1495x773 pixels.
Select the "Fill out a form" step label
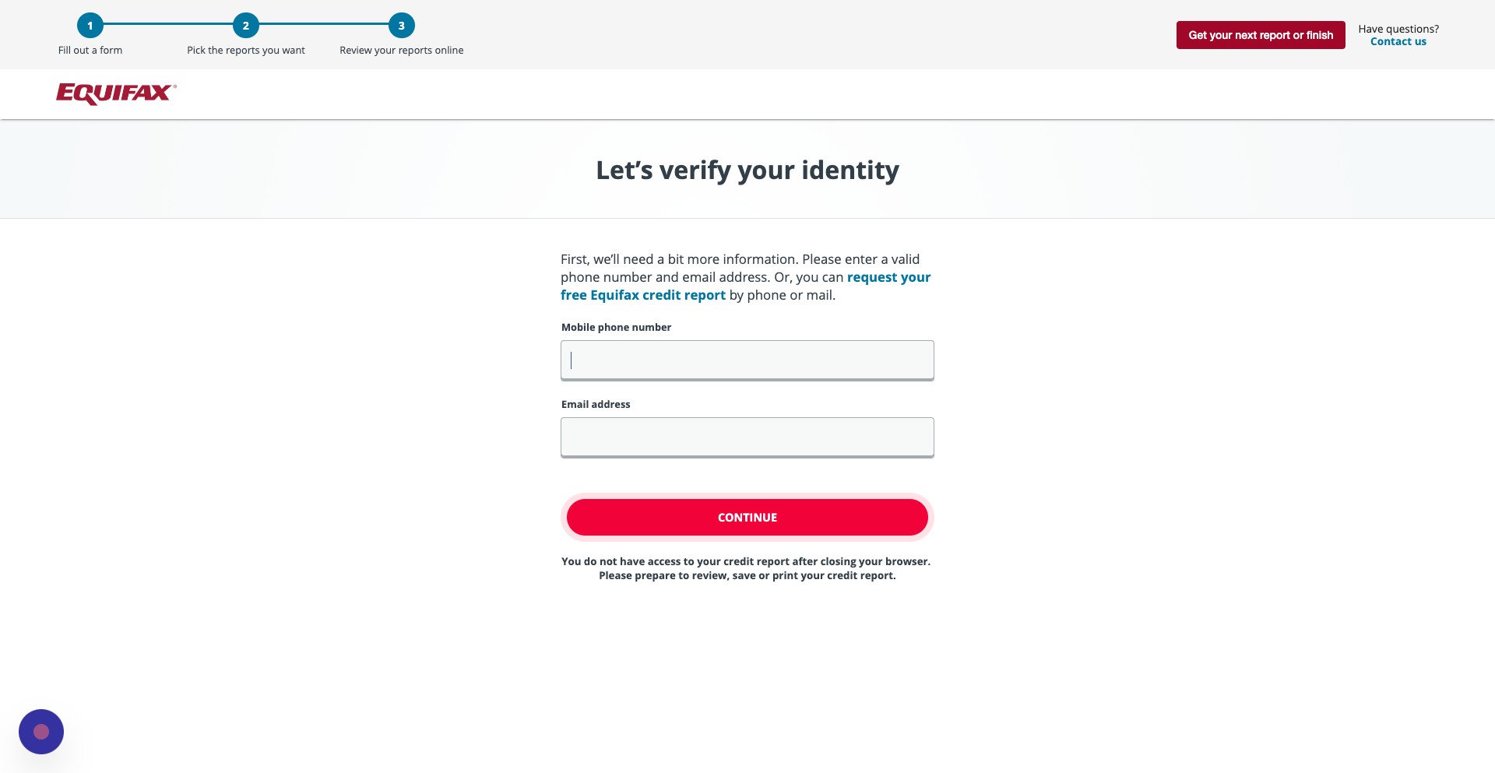coord(90,51)
